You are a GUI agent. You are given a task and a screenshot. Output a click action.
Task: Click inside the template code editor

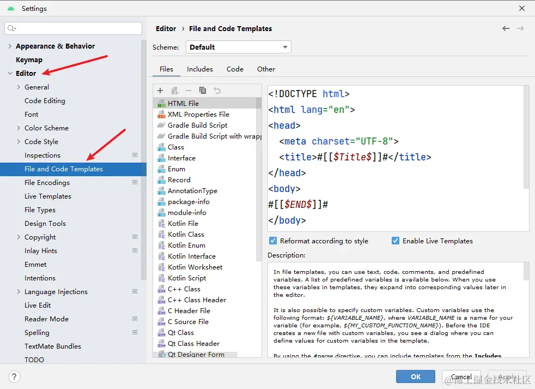(396, 158)
